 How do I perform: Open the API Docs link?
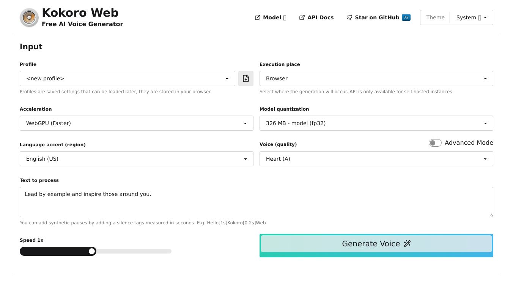pos(320,17)
